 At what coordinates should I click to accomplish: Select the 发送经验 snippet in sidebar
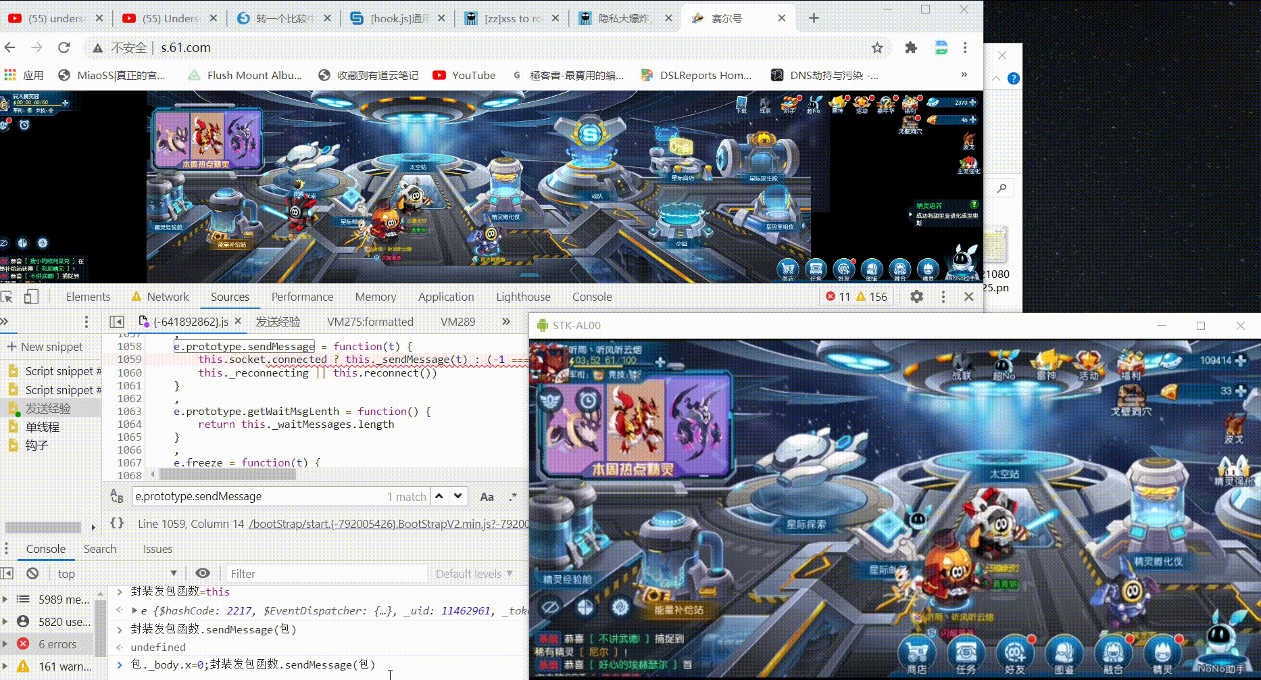47,408
